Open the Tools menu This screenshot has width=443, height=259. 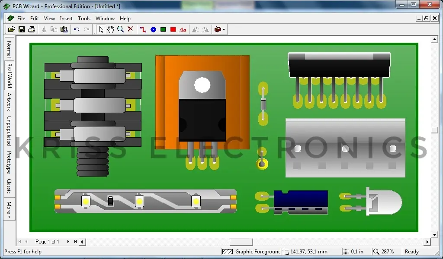[84, 18]
